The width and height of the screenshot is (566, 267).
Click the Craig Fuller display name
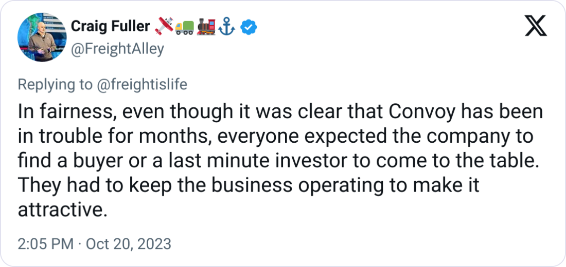pyautogui.click(x=110, y=26)
